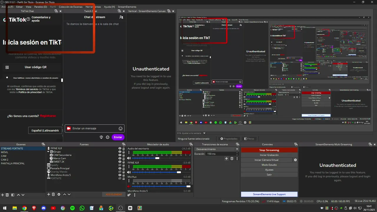Open TikTok language selector Español
This screenshot has height=212, width=377.
pyautogui.click(x=45, y=130)
